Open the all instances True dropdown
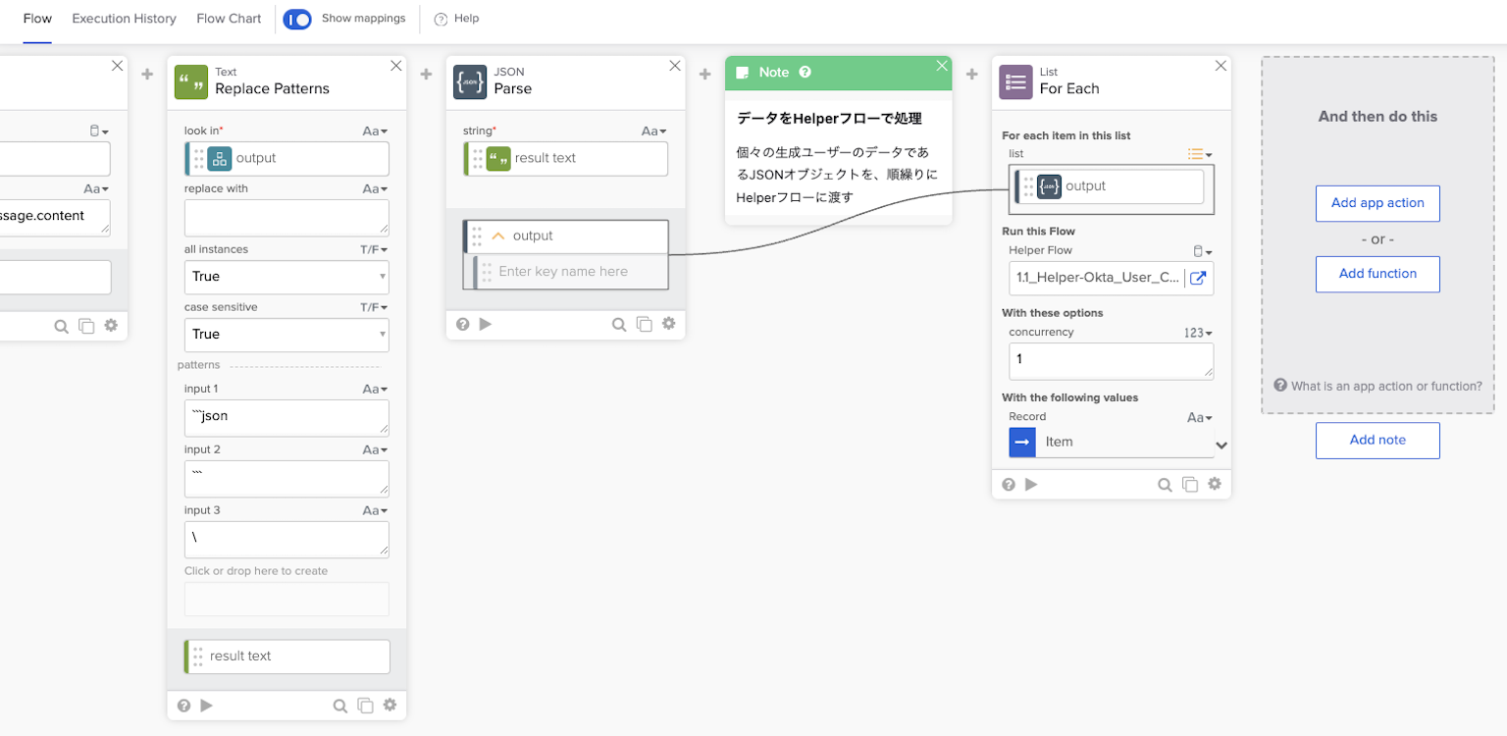 pos(286,277)
